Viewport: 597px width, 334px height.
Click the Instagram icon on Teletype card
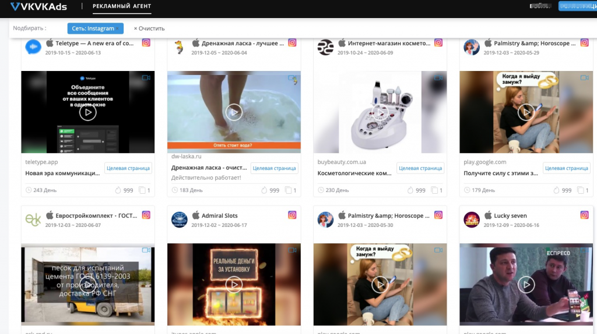(x=146, y=42)
